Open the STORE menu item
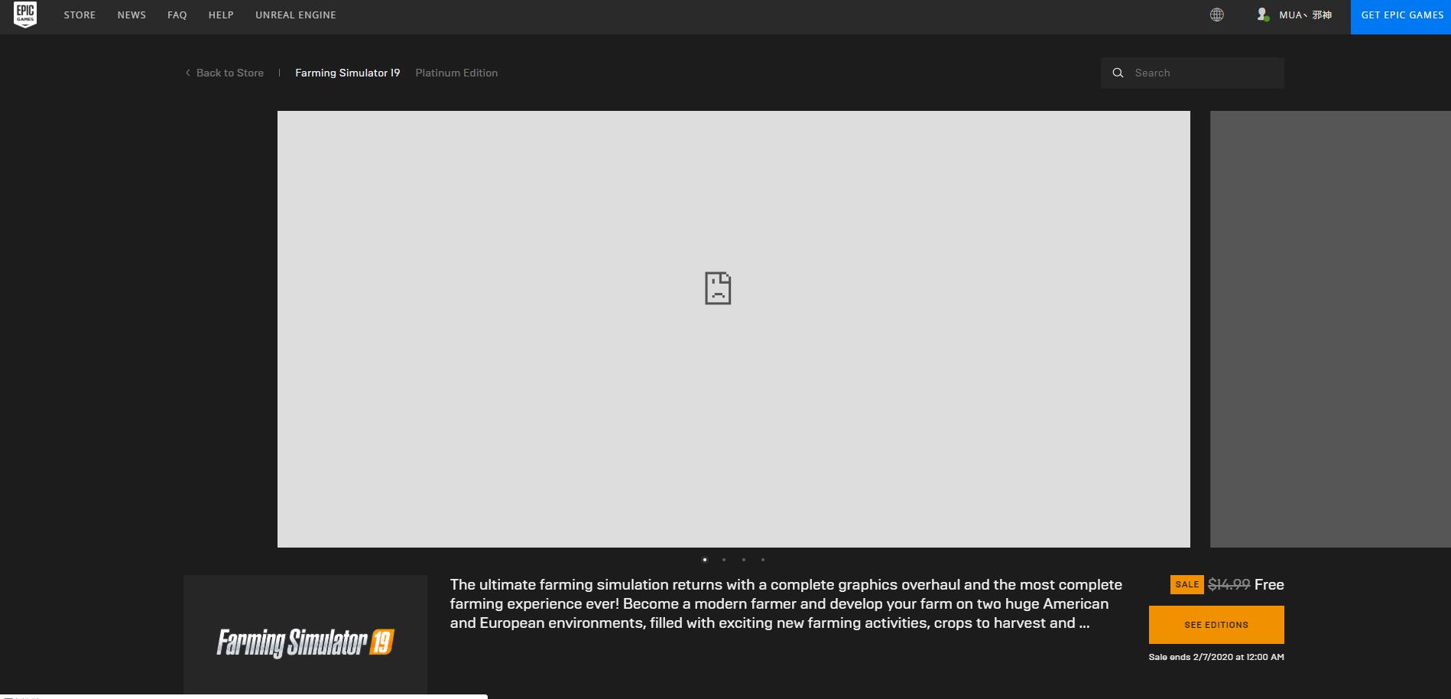This screenshot has width=1451, height=699. [80, 15]
